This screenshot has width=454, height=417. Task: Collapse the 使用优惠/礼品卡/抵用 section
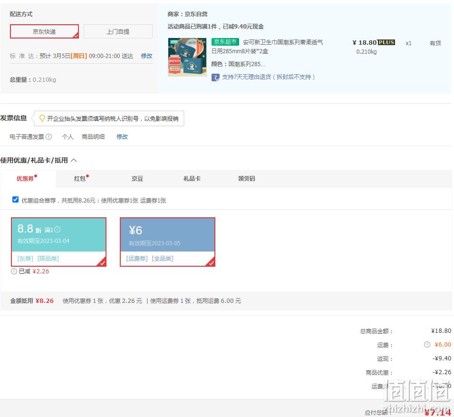[x=74, y=160]
